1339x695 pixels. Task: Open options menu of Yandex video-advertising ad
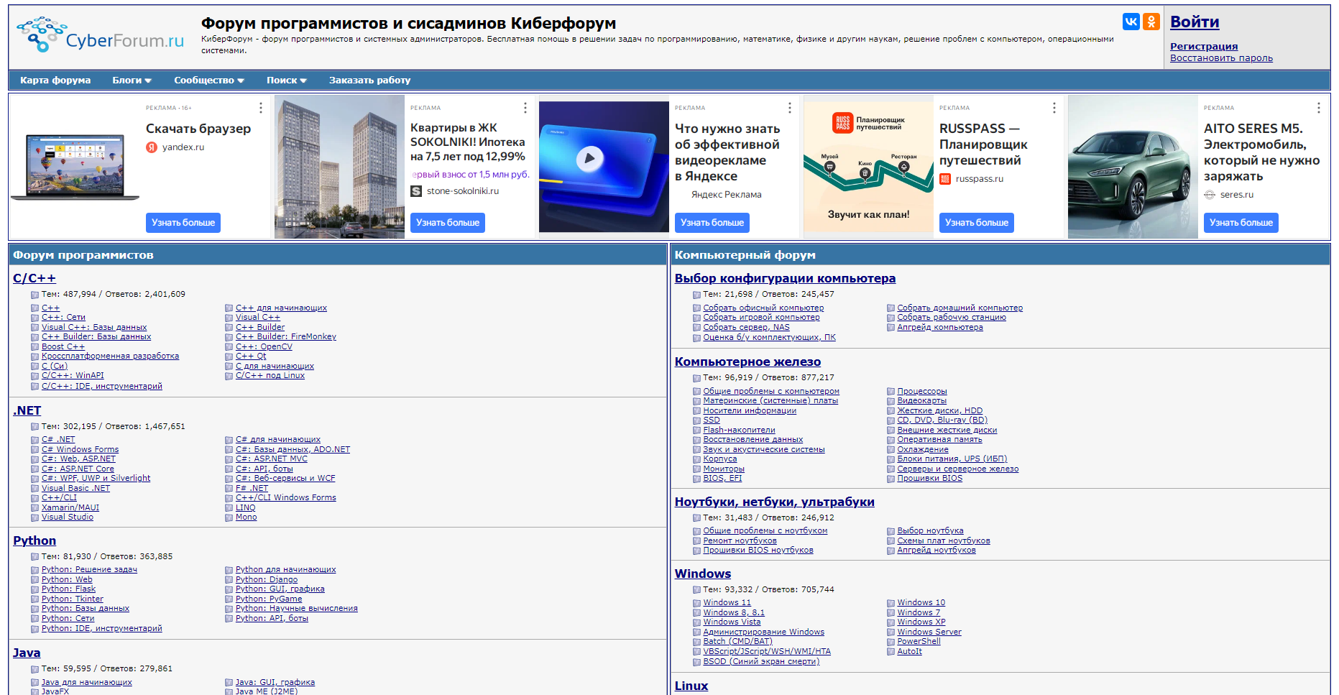[x=790, y=108]
